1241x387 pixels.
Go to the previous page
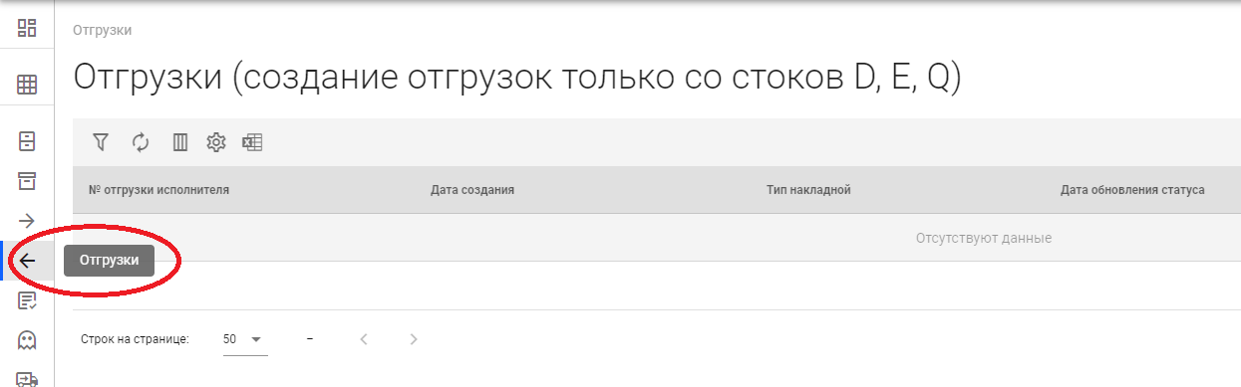pyautogui.click(x=364, y=339)
